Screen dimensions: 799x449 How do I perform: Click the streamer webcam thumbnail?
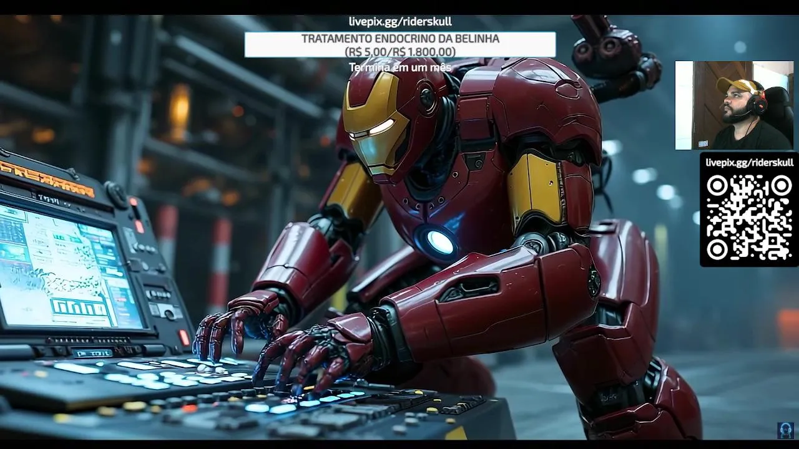734,105
